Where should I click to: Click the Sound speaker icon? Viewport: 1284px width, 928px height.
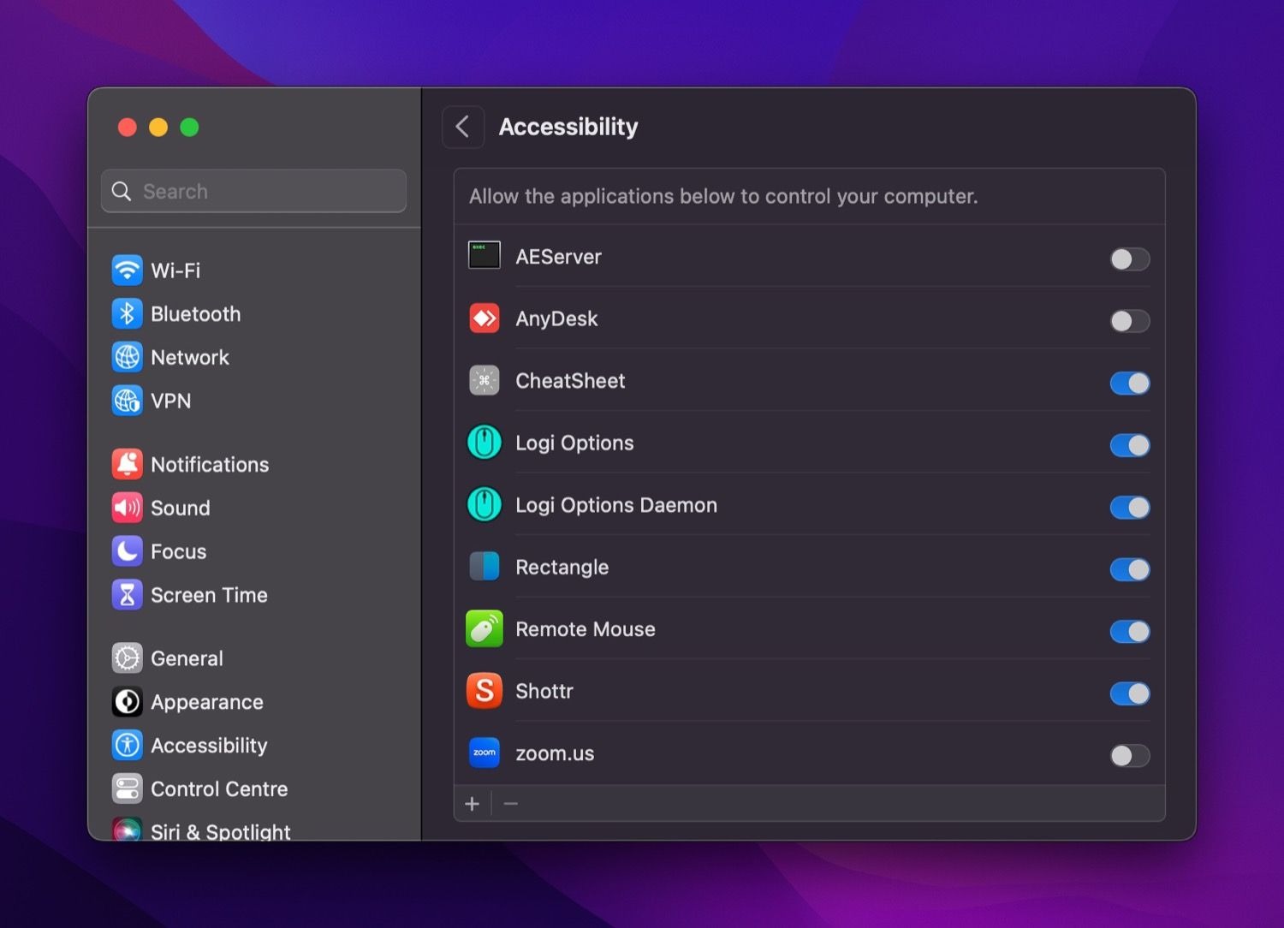click(128, 508)
